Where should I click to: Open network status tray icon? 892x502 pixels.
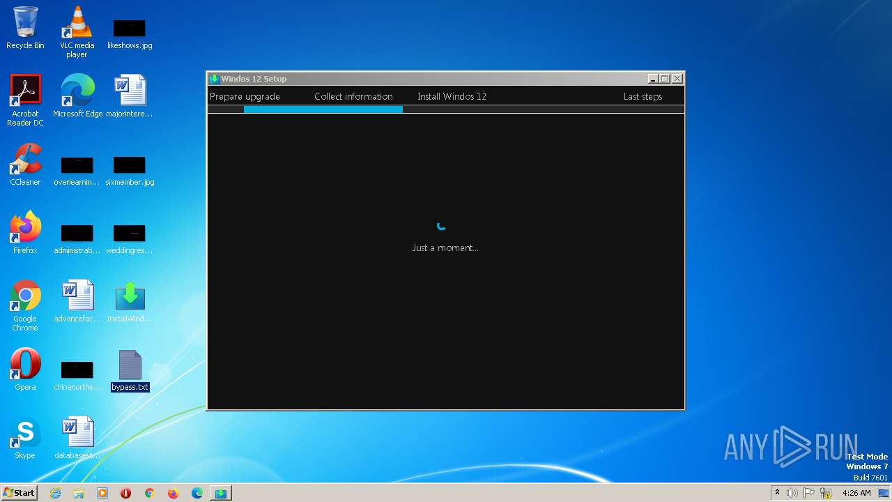826,493
